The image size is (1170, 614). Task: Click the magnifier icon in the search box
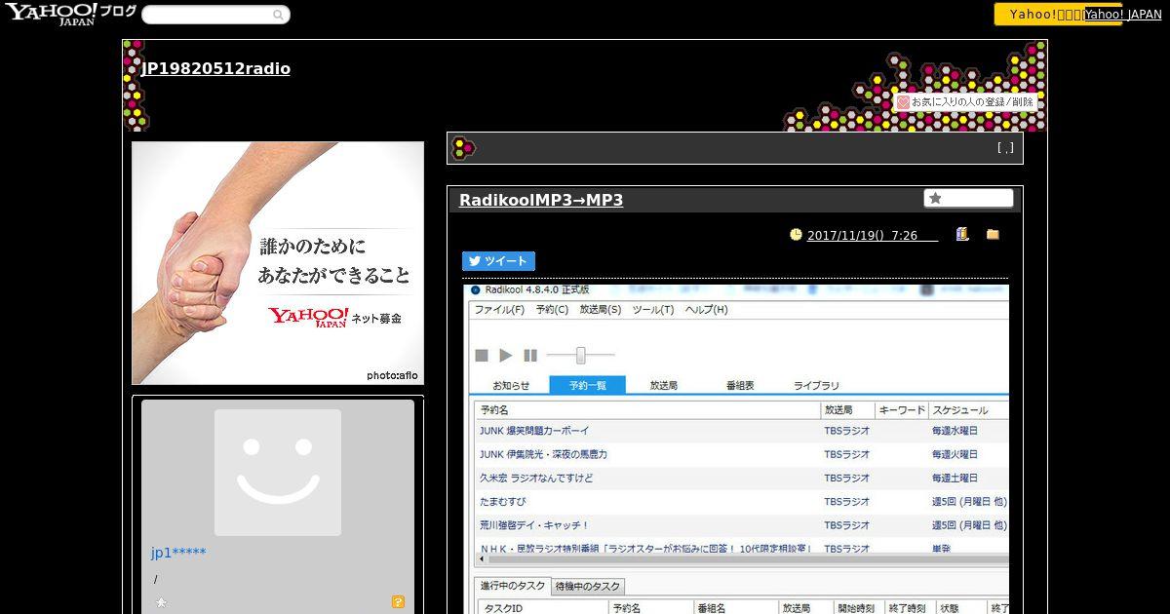[x=278, y=15]
